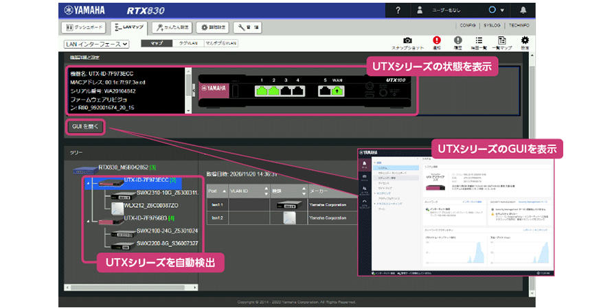This screenshot has height=308, width=601.
Task: Select the LANマップ tab
Action: click(x=129, y=27)
